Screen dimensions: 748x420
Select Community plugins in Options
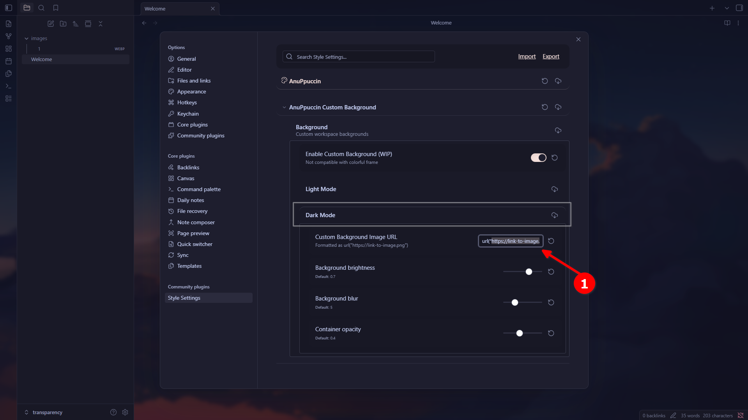pos(200,135)
